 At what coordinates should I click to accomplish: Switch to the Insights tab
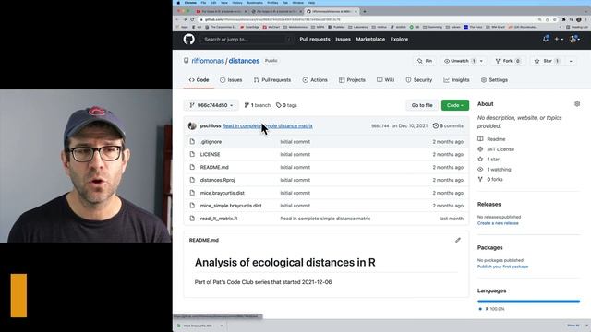(456, 80)
